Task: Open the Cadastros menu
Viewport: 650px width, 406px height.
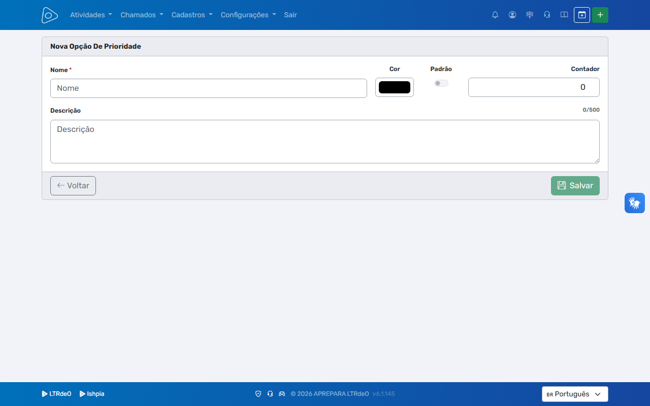Action: tap(192, 15)
